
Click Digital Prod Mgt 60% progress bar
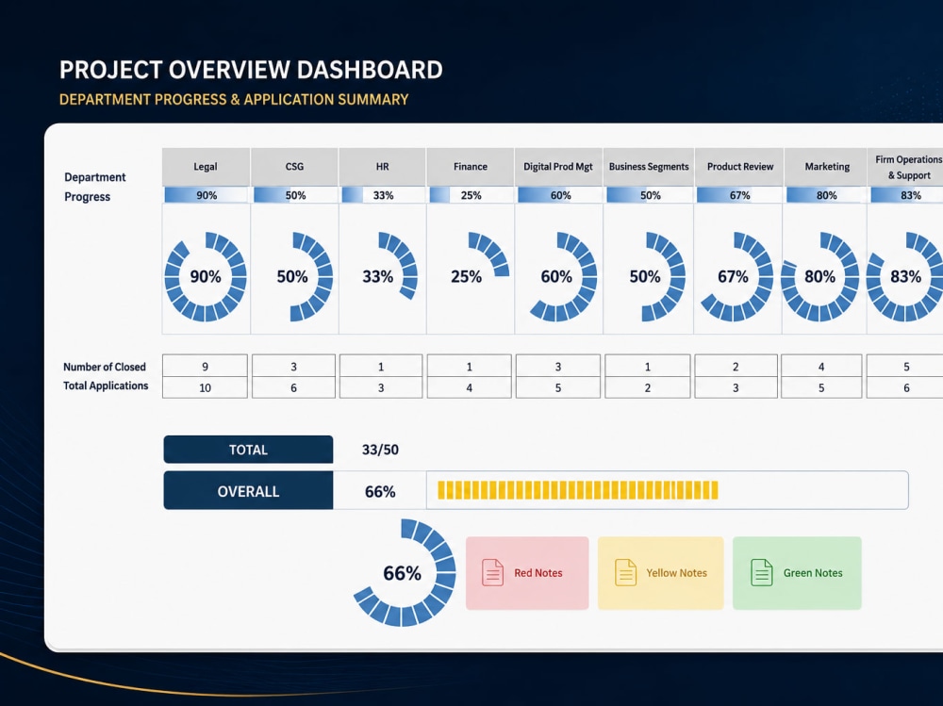559,195
